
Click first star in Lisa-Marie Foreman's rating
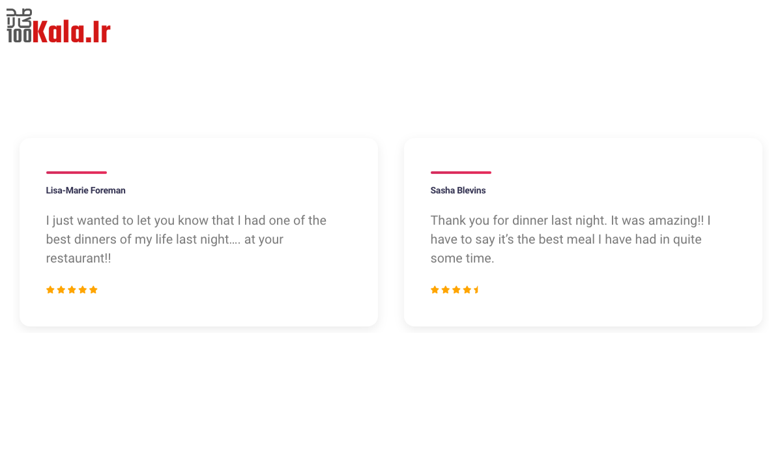tap(50, 290)
